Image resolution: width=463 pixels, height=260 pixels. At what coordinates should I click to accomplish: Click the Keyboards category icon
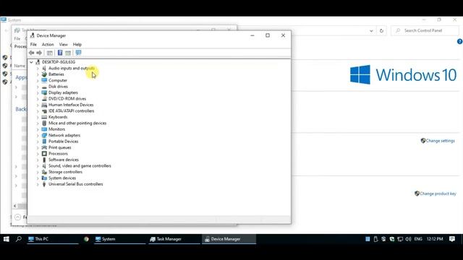[44, 117]
